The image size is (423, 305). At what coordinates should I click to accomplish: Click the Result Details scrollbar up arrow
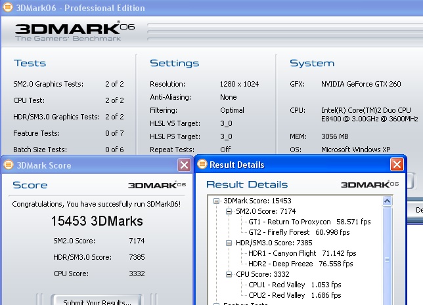(387, 201)
